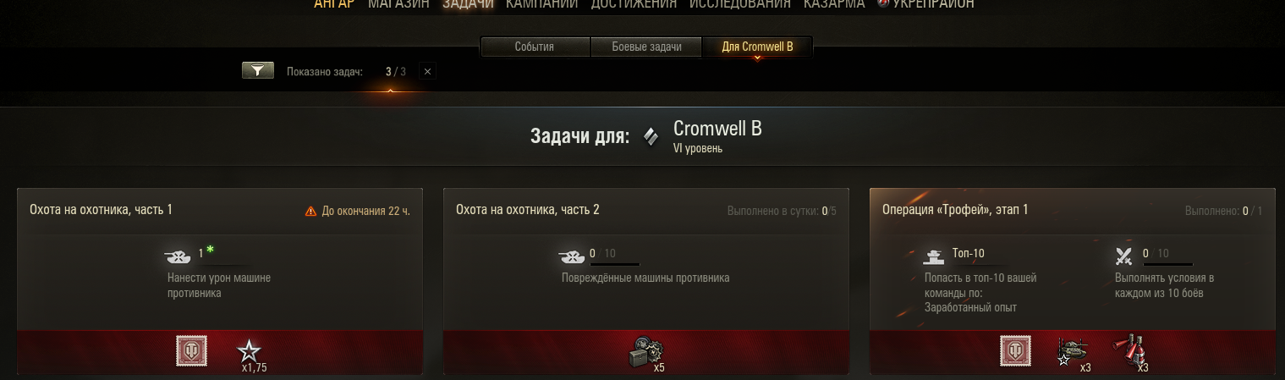
Task: Open the task filter funnel button
Action: pos(258,71)
